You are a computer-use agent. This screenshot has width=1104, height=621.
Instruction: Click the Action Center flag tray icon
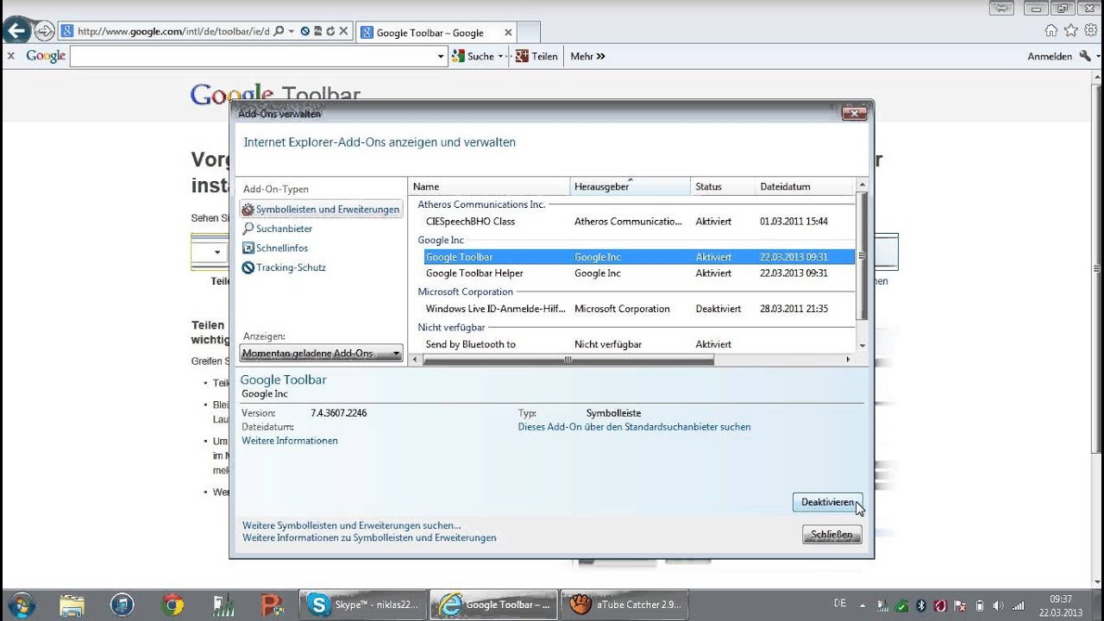pyautogui.click(x=959, y=605)
